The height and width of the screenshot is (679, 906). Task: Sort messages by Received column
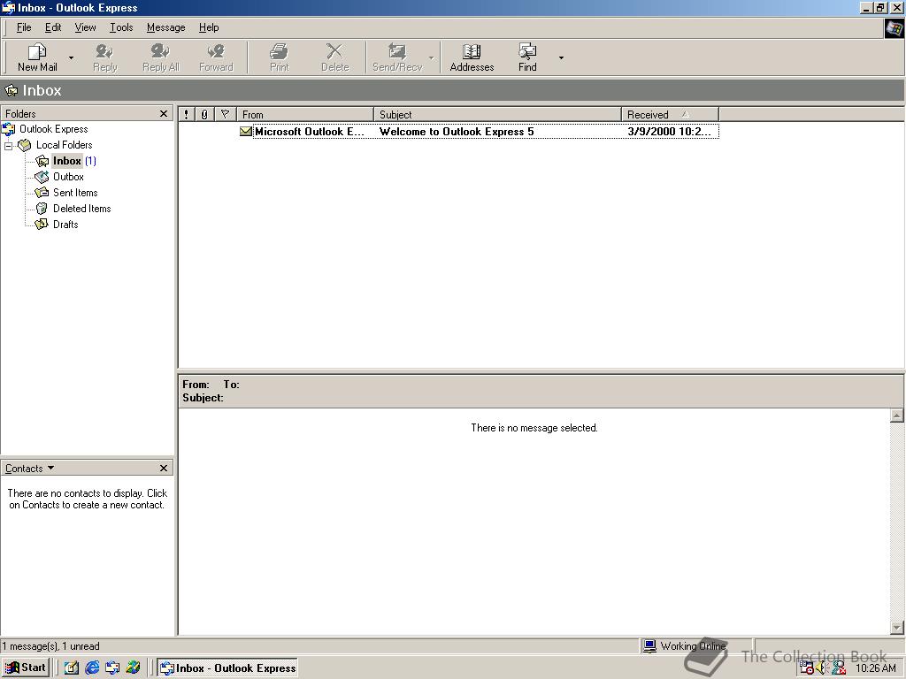pyautogui.click(x=671, y=114)
